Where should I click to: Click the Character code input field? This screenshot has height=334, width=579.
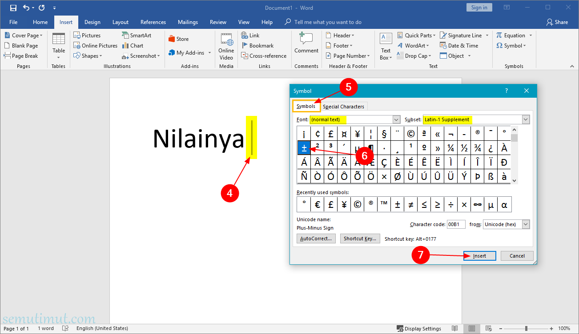point(456,224)
